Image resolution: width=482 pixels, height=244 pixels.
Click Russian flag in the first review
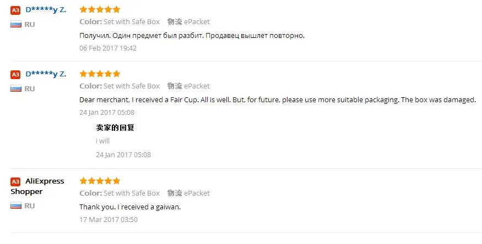[16, 25]
